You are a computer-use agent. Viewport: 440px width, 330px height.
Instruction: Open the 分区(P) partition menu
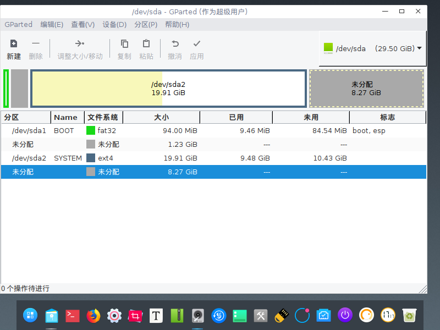click(x=146, y=25)
